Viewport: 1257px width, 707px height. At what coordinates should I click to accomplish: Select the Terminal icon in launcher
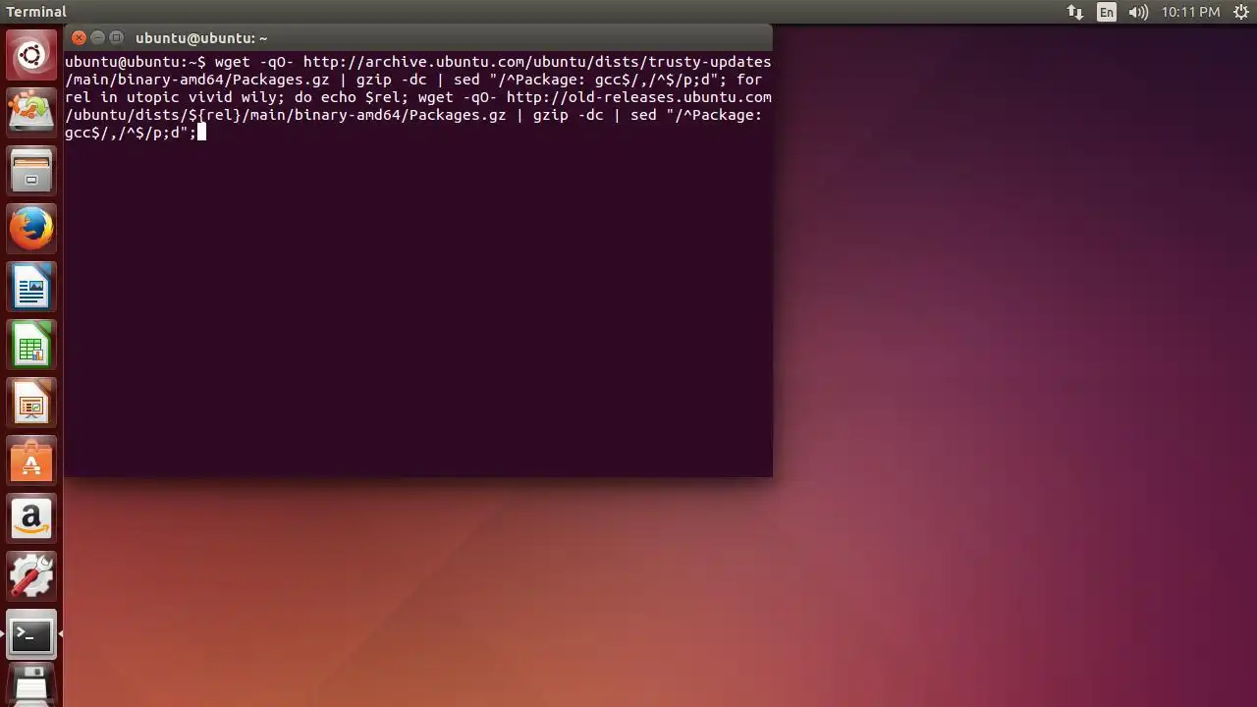coord(31,635)
